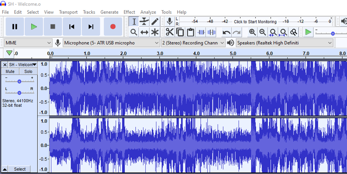
Task: Click the upper channel waveform at 4.0 seconds
Action: pyautogui.click(x=196, y=88)
